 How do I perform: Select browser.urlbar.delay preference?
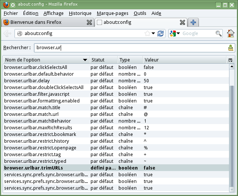click(x=116, y=80)
